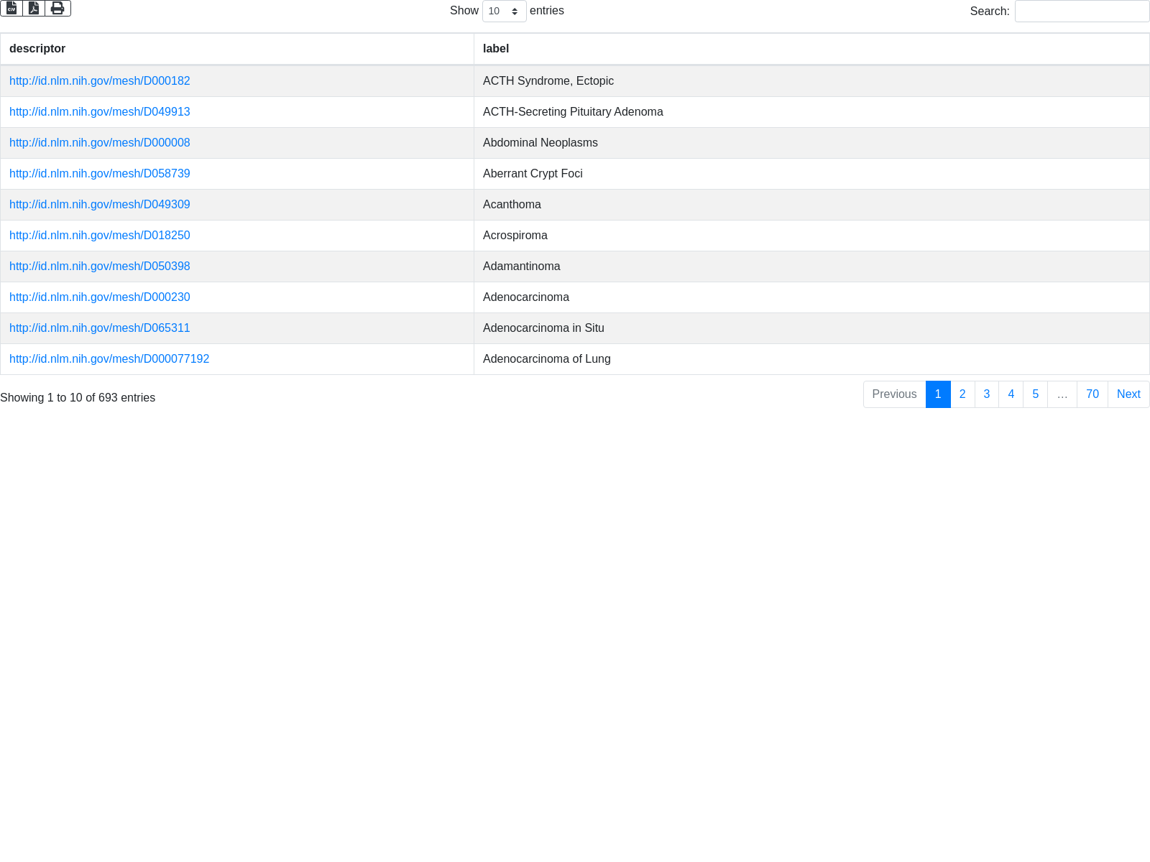Export the table as PDF
The width and height of the screenshot is (1150, 862).
(34, 8)
